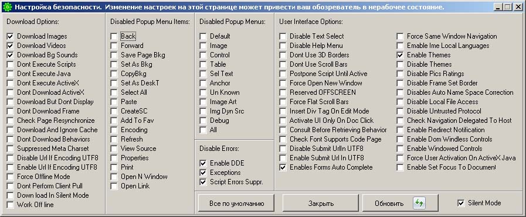The height and width of the screenshot is (217, 526).
Task: Click the Обновить button
Action: pos(400,204)
